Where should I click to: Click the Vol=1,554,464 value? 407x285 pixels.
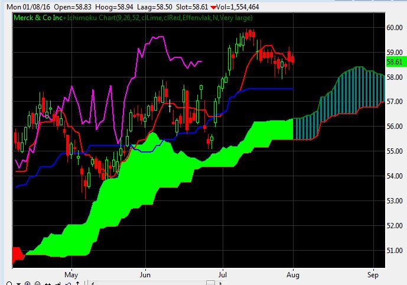tap(237, 7)
